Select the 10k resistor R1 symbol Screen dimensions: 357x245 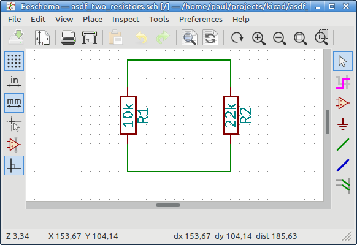(128, 115)
